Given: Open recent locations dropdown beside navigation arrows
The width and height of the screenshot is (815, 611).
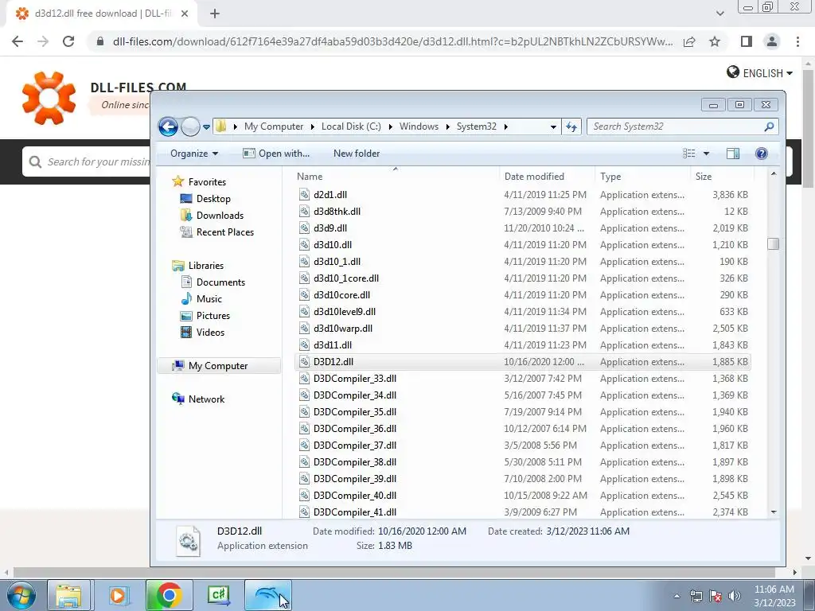Looking at the screenshot, I should (x=206, y=126).
